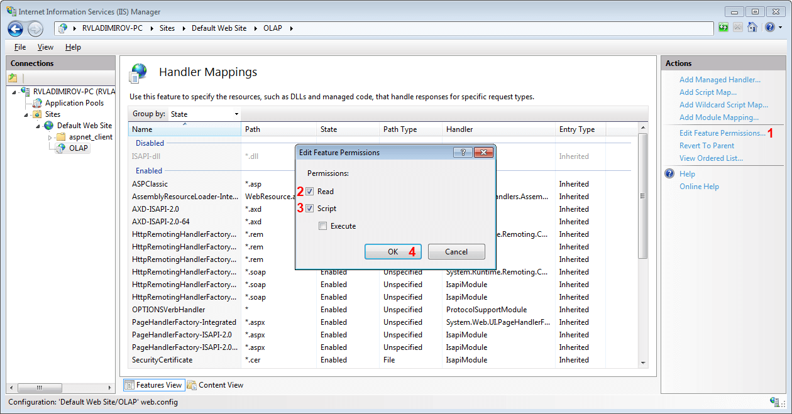The image size is (792, 414).
Task: Open the Help question-mark icon on the toolbar
Action: pyautogui.click(x=769, y=28)
